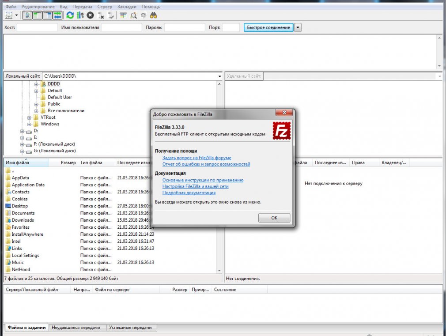Expand the Windows folder tree node
The height and width of the screenshot is (336, 446).
[29, 125]
